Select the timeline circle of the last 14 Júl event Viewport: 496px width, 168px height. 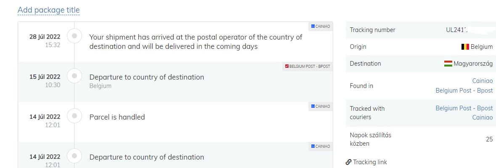[74, 156]
